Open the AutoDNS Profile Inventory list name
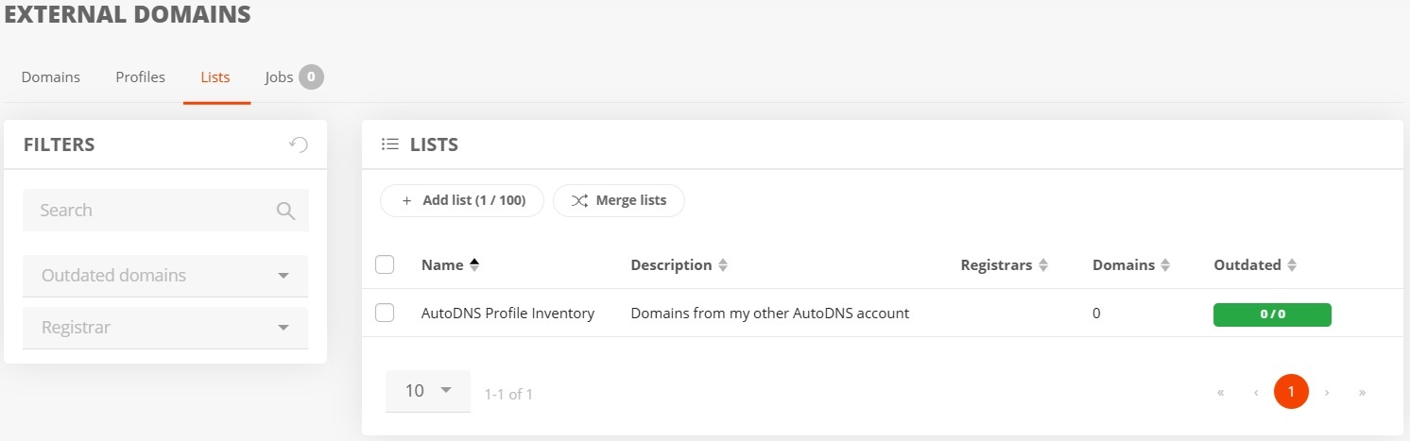This screenshot has height=441, width=1410. tap(507, 314)
